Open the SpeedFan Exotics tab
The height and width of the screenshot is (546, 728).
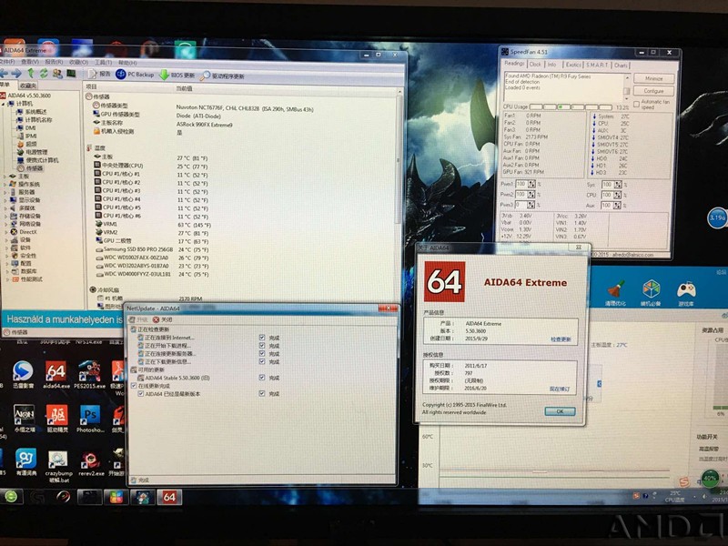573,65
